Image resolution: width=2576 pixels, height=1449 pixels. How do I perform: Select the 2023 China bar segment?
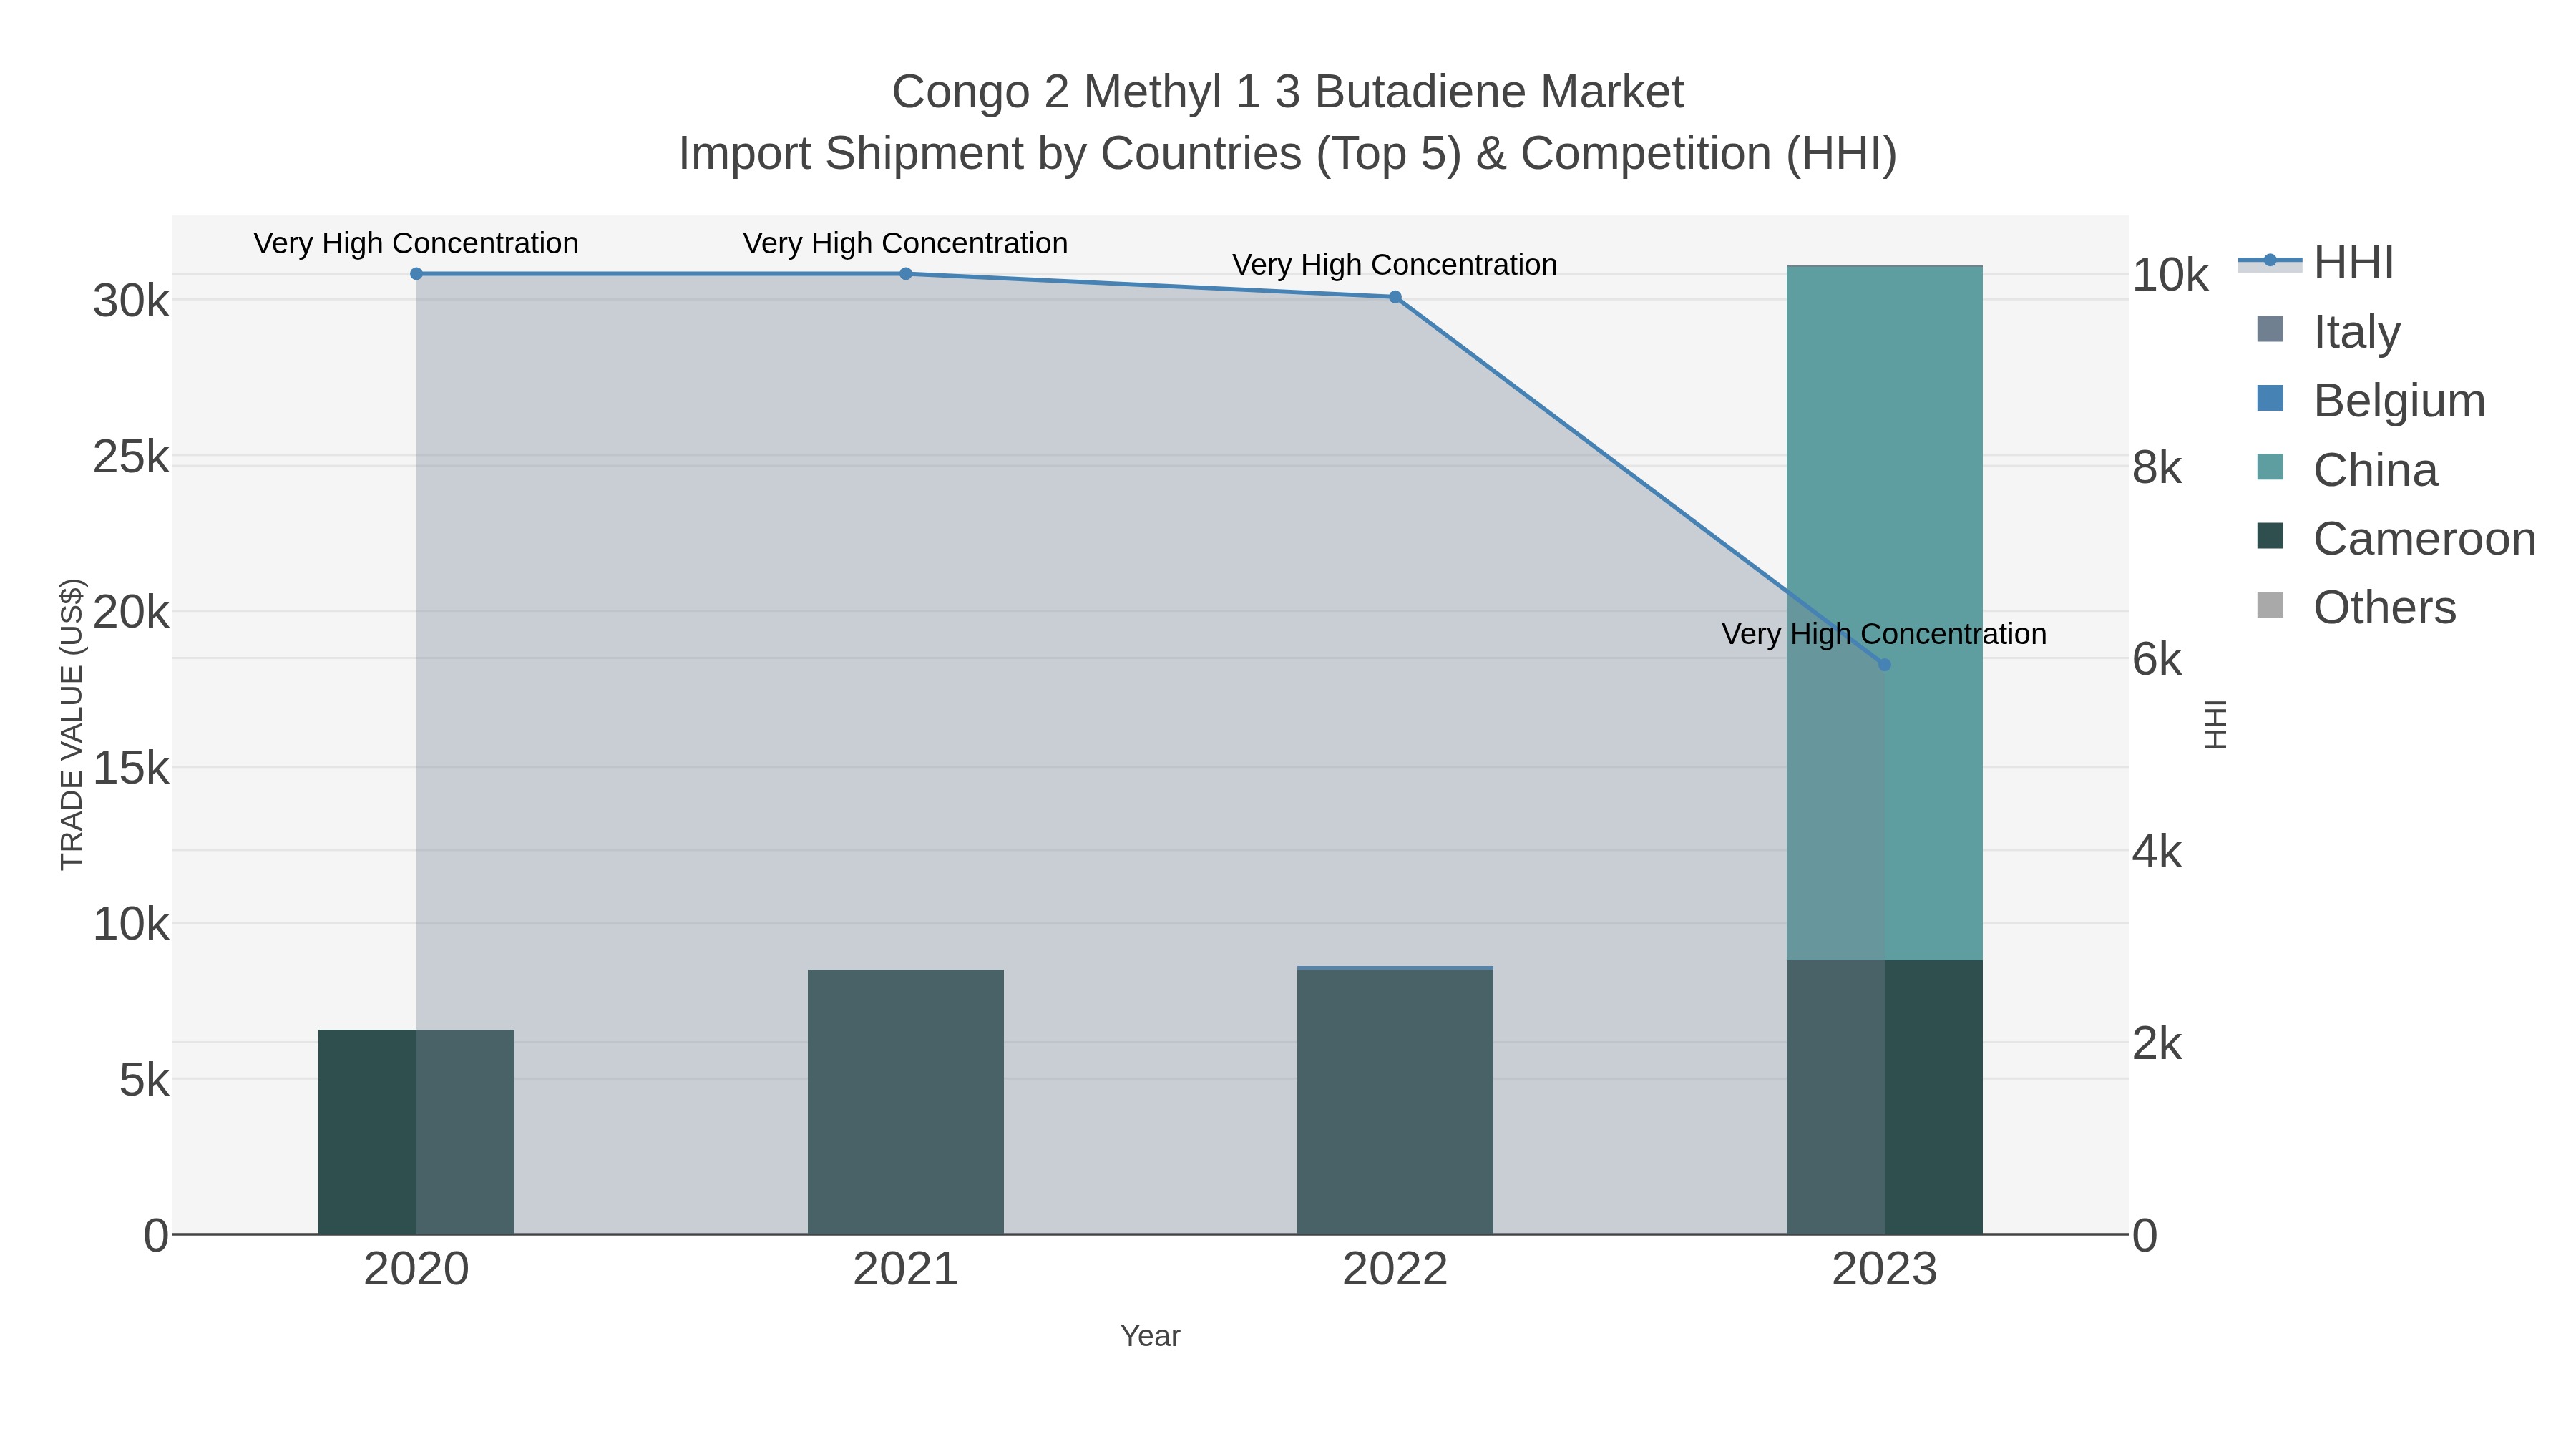coord(1884,613)
